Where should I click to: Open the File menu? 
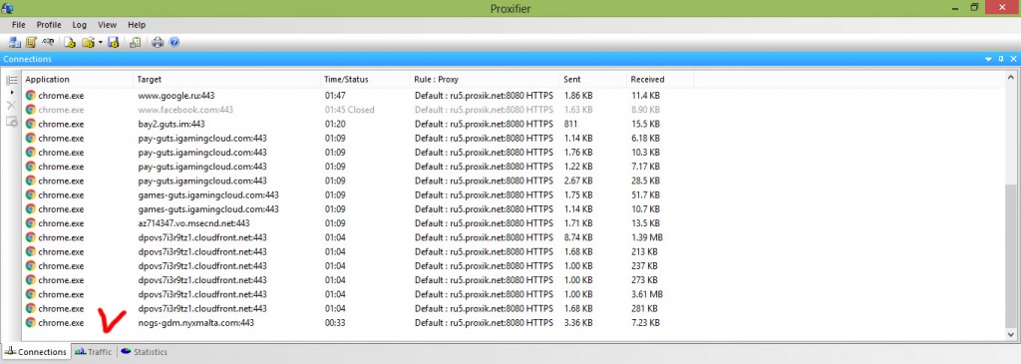18,25
